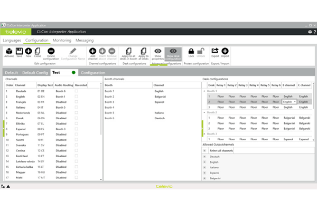Click the warning triangle in status bar
Viewport: 317px width, 211px height.
(8, 186)
